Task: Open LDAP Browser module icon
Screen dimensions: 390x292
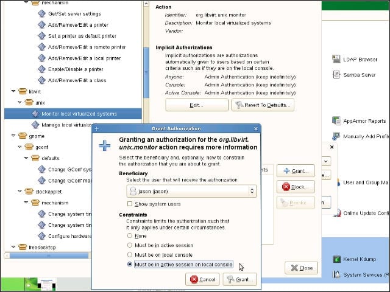Action: 336,59
